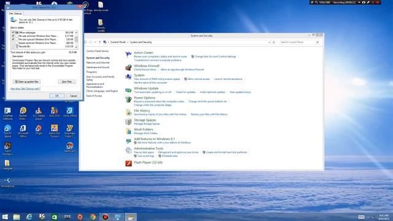Click the camera icon on recording bar
393x221 pixels.
[364, 2]
